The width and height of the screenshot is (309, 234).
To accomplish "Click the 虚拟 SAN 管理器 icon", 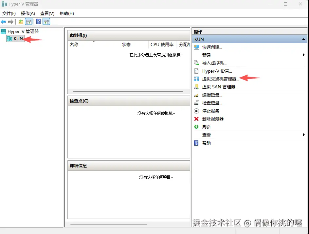I will (x=196, y=87).
